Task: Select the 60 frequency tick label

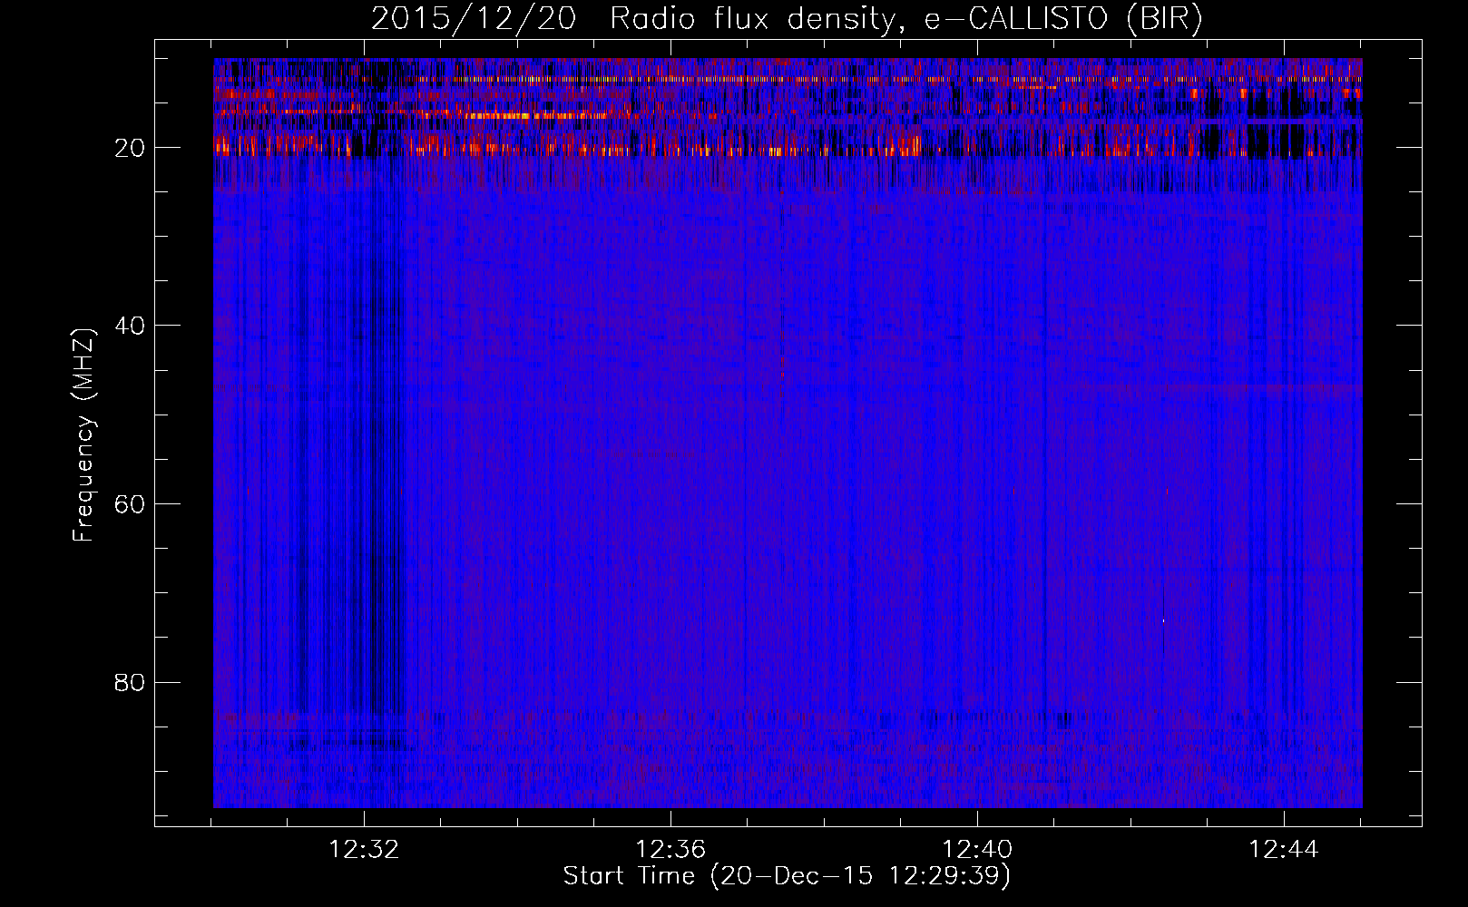Action: point(131,504)
